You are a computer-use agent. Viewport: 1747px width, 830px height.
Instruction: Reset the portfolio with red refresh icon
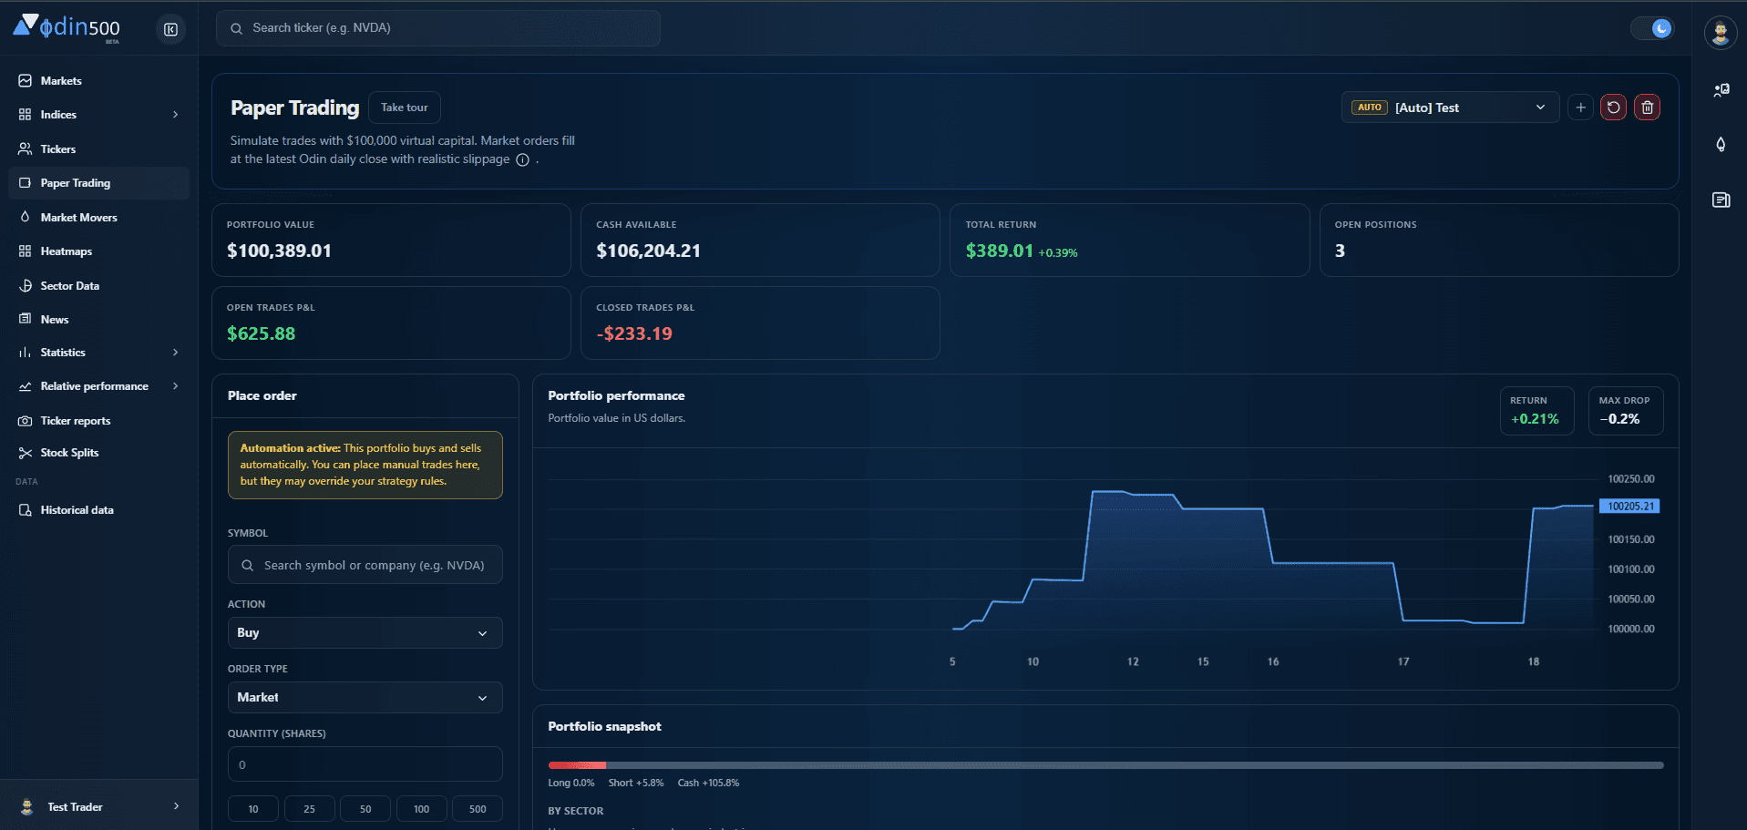click(1613, 108)
